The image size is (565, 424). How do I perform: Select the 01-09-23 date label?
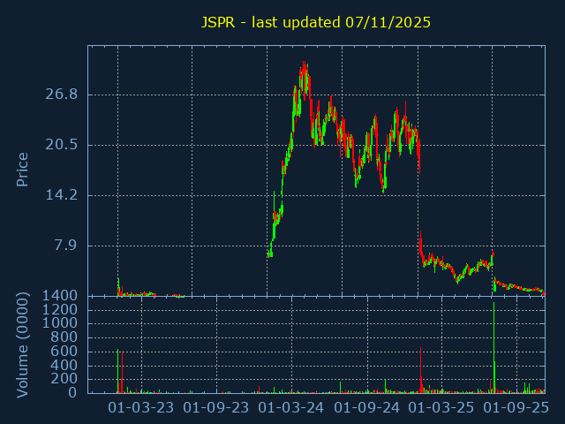(216, 408)
